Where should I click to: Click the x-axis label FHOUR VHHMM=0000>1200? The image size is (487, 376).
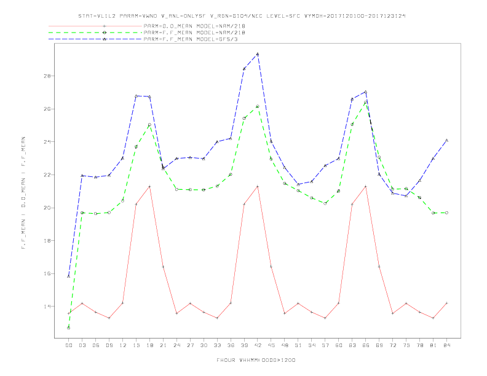[x=256, y=360]
